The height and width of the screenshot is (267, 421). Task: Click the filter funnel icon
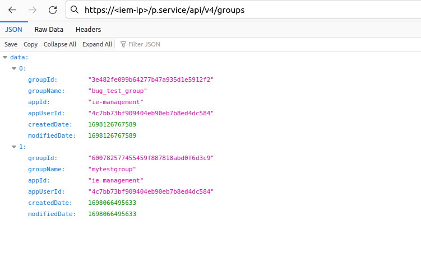click(123, 44)
